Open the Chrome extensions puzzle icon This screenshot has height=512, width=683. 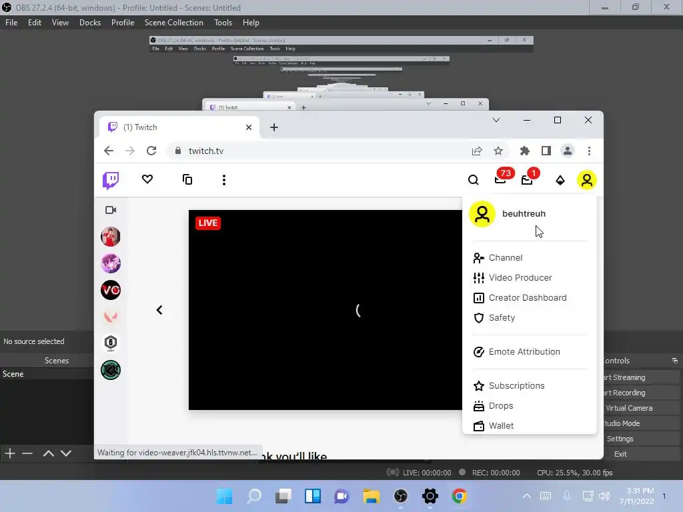tap(525, 151)
